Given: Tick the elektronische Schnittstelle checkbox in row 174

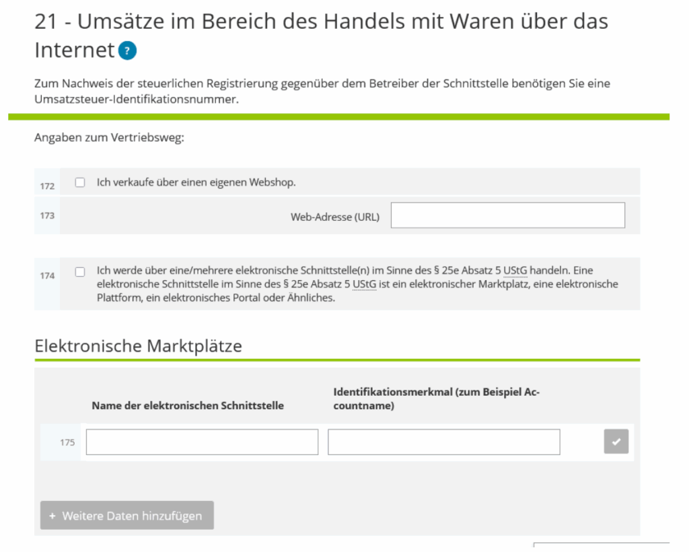Looking at the screenshot, I should tap(81, 272).
